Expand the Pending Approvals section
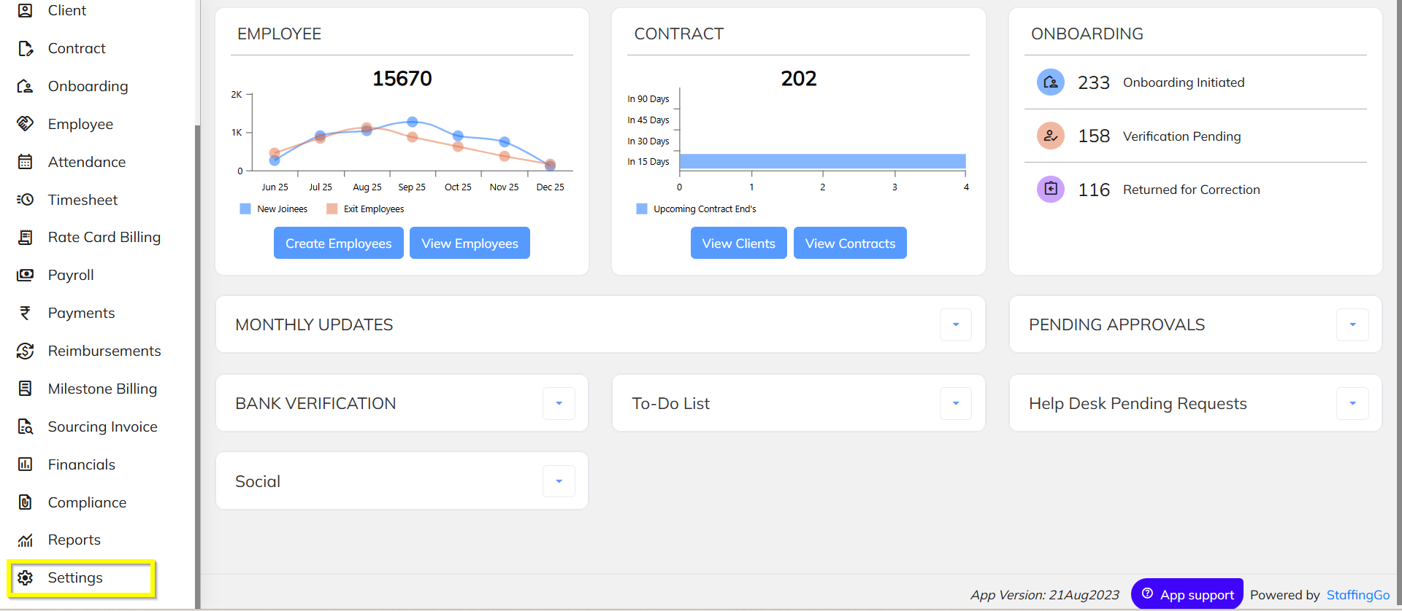 [x=1352, y=325]
